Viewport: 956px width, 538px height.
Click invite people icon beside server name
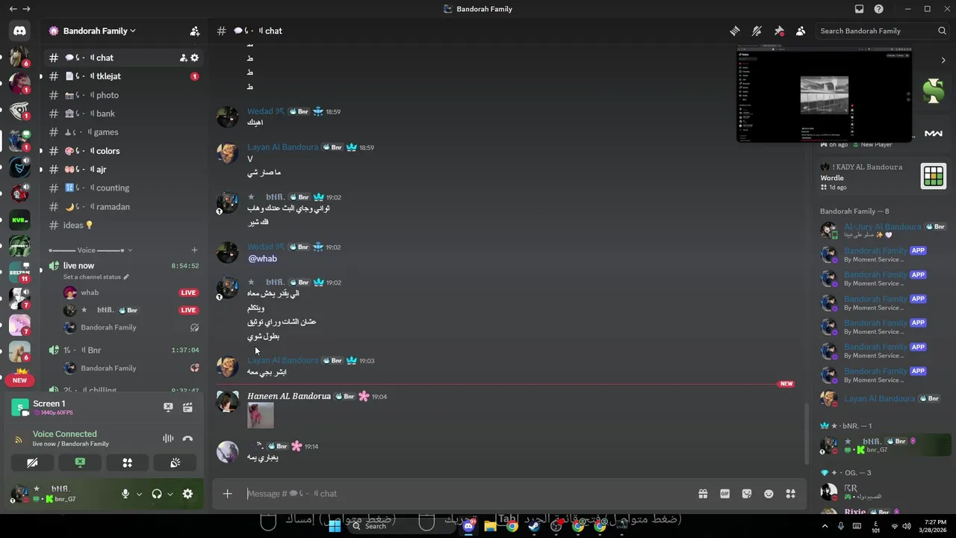point(195,31)
